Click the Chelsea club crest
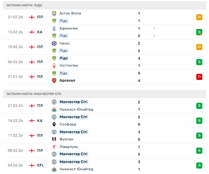 tap(54, 43)
